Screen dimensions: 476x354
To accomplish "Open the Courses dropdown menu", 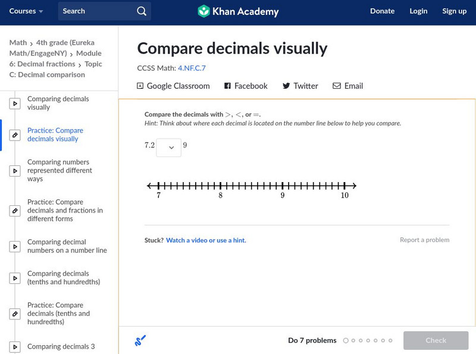I will coord(26,11).
